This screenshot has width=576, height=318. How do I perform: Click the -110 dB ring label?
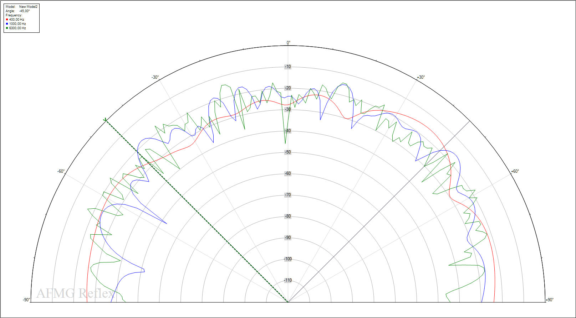288,280
